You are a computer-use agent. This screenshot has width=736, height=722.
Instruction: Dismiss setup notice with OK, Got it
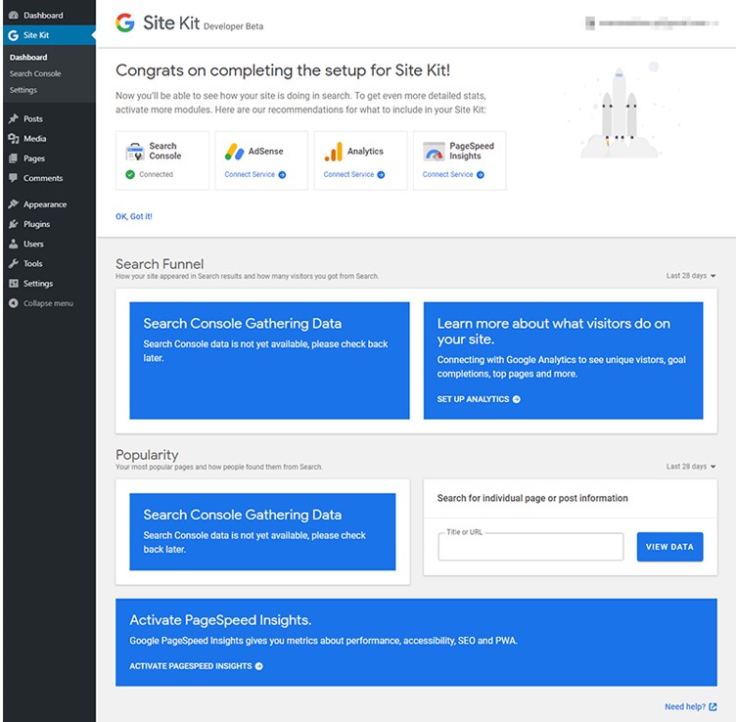click(x=134, y=216)
